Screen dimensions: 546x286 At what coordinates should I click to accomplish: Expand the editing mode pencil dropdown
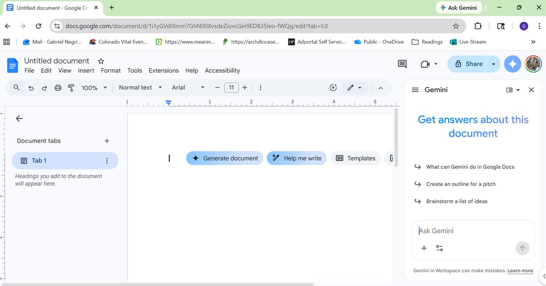pyautogui.click(x=355, y=88)
